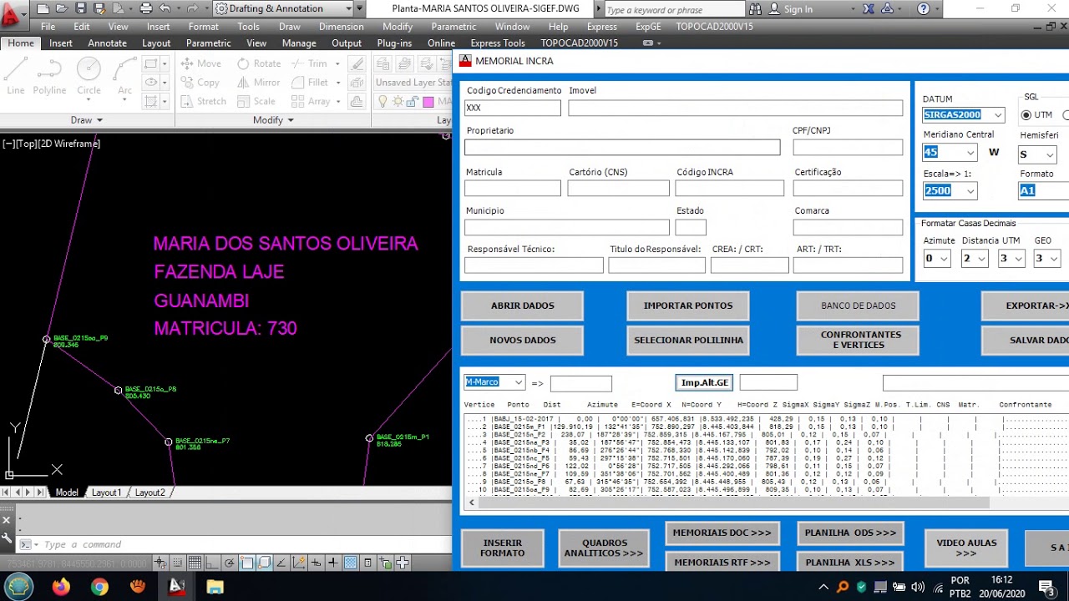Image resolution: width=1069 pixels, height=601 pixels.
Task: Click the Codigo Credenciamento field containing XXX
Action: pyautogui.click(x=513, y=108)
